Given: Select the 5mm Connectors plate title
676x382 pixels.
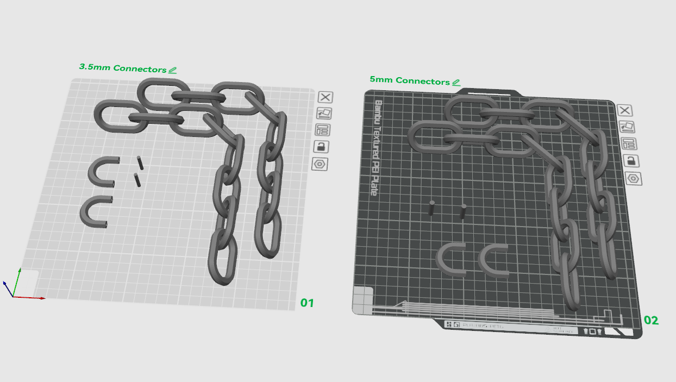Looking at the screenshot, I should [x=410, y=80].
